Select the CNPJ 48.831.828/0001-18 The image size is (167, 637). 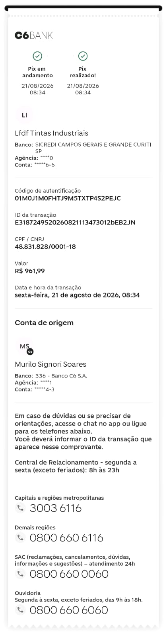click(x=45, y=247)
